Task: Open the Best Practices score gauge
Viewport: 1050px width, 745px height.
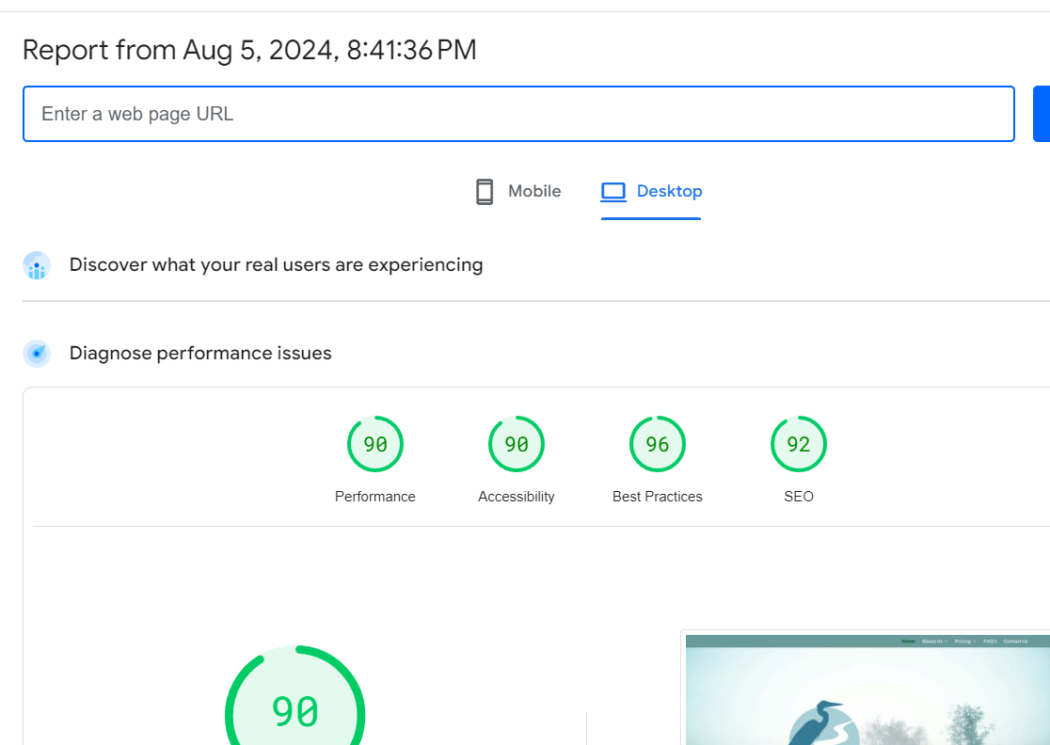Action: (x=658, y=444)
